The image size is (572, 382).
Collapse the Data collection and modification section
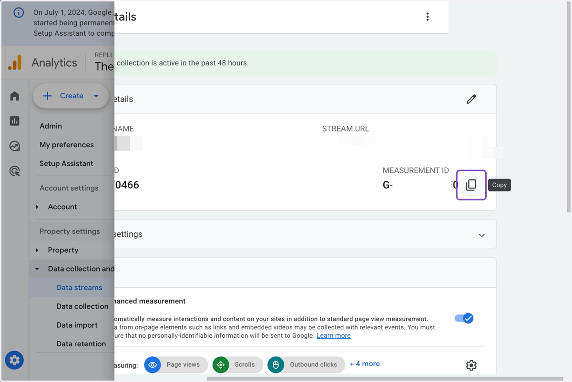click(37, 269)
